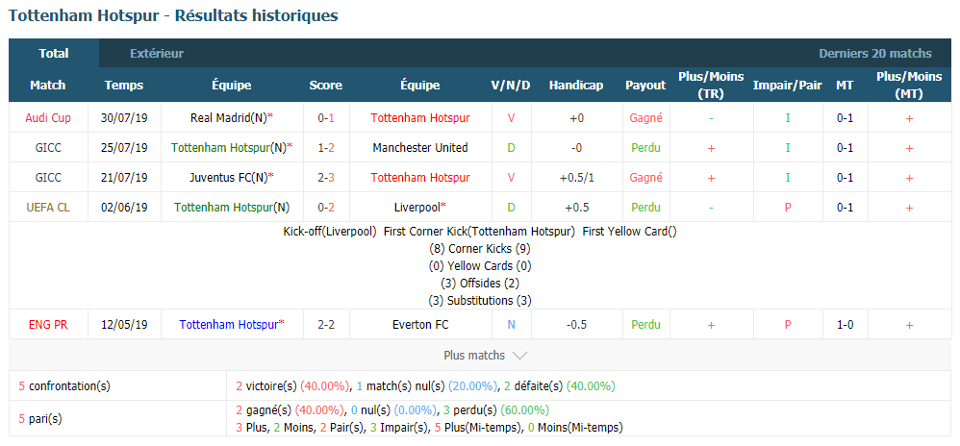
Task: Switch to the Extérieur tab
Action: (x=157, y=54)
